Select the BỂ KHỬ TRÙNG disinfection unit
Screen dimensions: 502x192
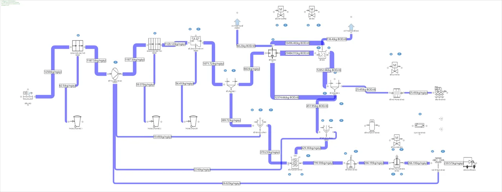pyautogui.click(x=396, y=93)
